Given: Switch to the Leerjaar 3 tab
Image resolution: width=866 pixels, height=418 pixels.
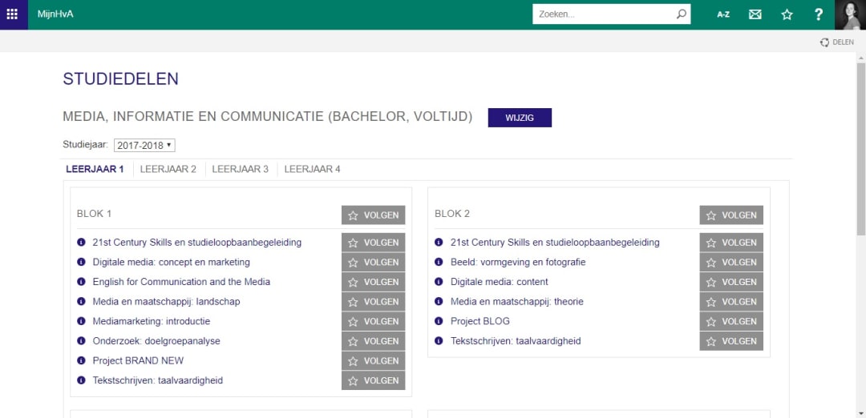Looking at the screenshot, I should click(x=241, y=169).
